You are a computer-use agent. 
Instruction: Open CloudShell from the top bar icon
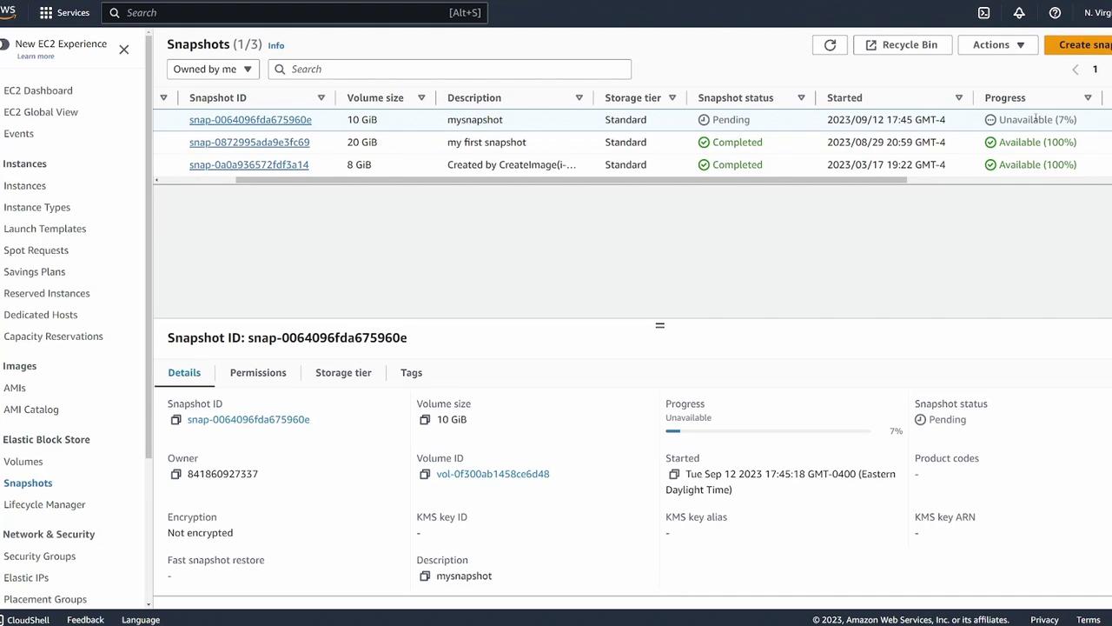[983, 13]
